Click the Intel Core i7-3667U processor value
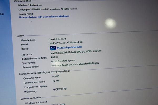This screenshot has height=105, width=158. click(76, 52)
